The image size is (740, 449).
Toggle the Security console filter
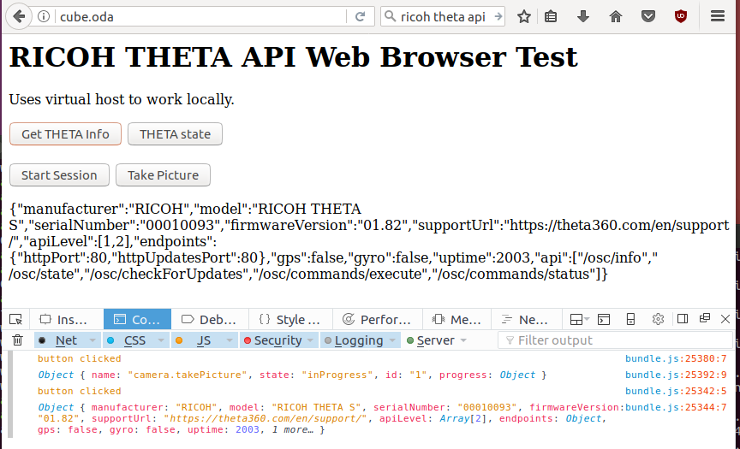click(273, 340)
